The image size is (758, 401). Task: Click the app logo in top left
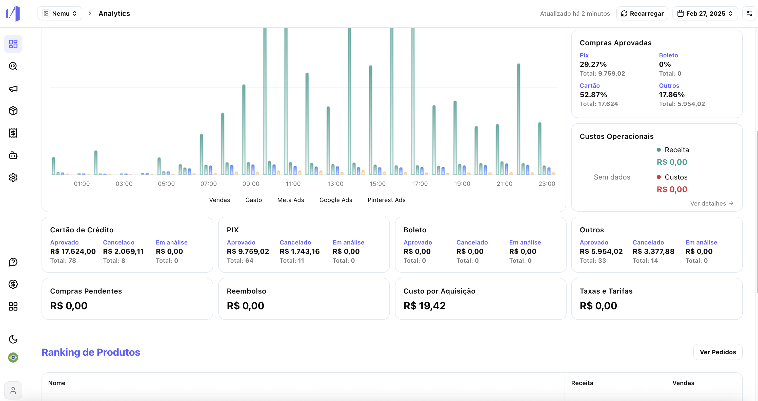[x=13, y=13]
